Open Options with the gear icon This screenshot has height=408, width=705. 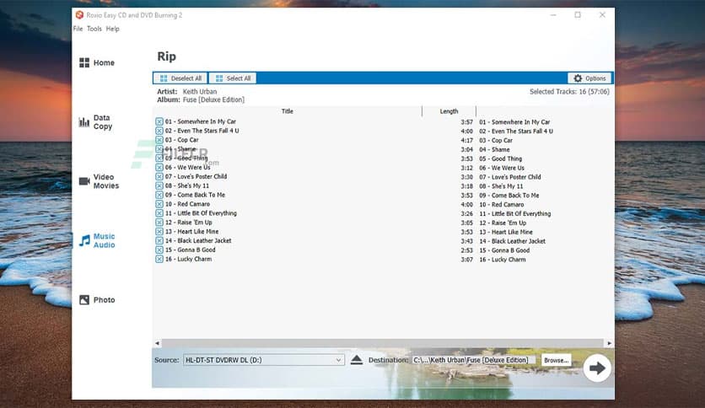pyautogui.click(x=589, y=78)
